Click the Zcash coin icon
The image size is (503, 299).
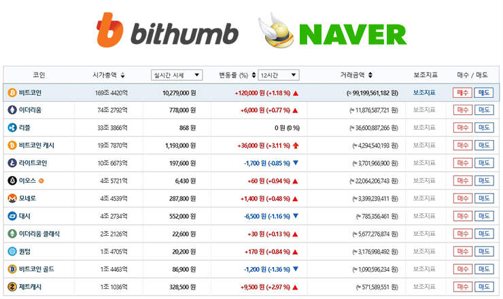pos(12,287)
